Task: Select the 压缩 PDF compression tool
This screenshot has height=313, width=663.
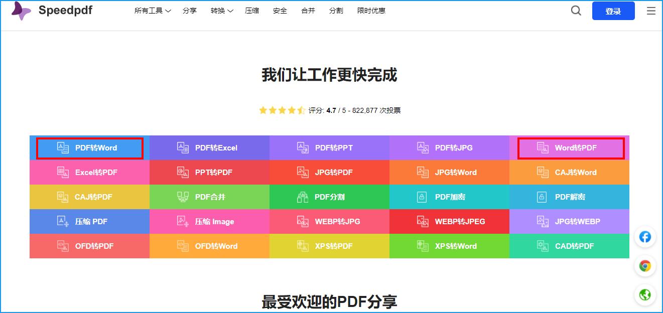Action: point(89,221)
